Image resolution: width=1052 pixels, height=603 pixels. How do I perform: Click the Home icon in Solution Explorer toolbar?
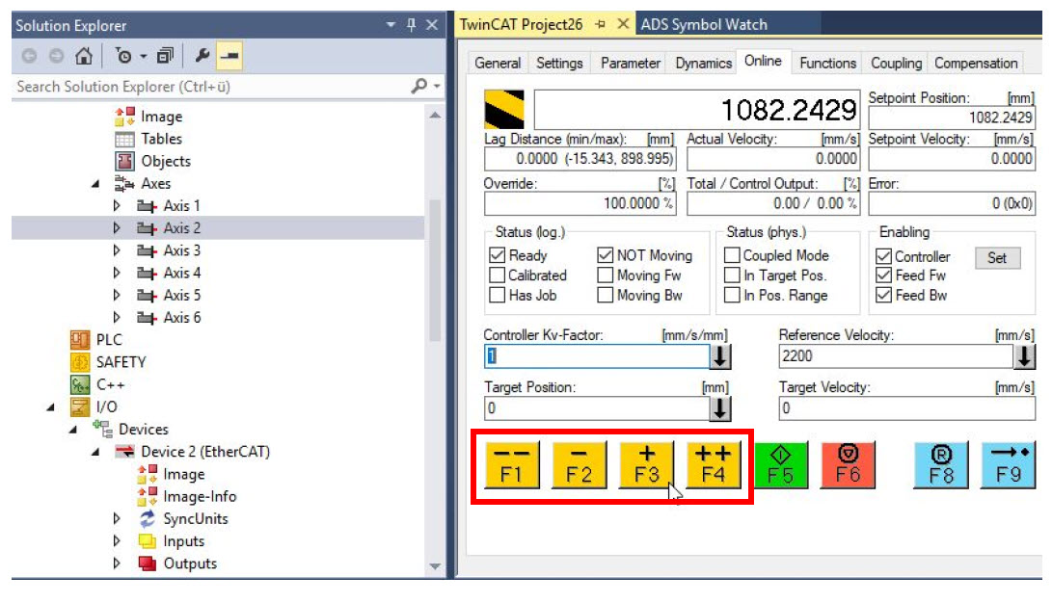click(x=85, y=56)
